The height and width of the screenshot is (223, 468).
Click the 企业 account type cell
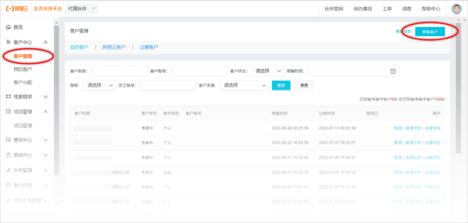click(167, 172)
